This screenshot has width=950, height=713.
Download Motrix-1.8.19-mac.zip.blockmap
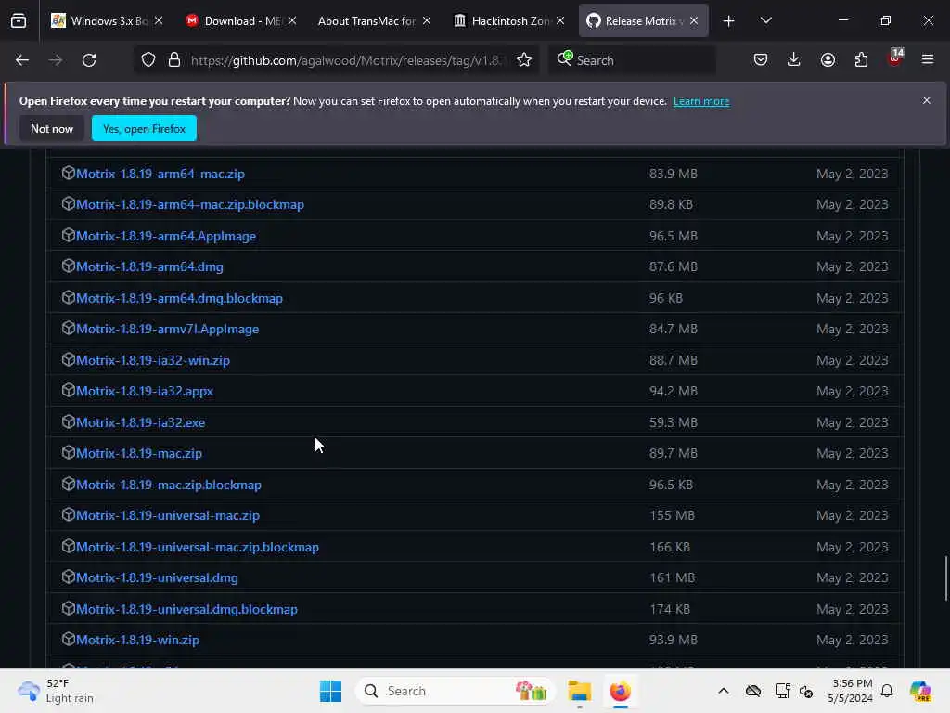[x=169, y=485]
